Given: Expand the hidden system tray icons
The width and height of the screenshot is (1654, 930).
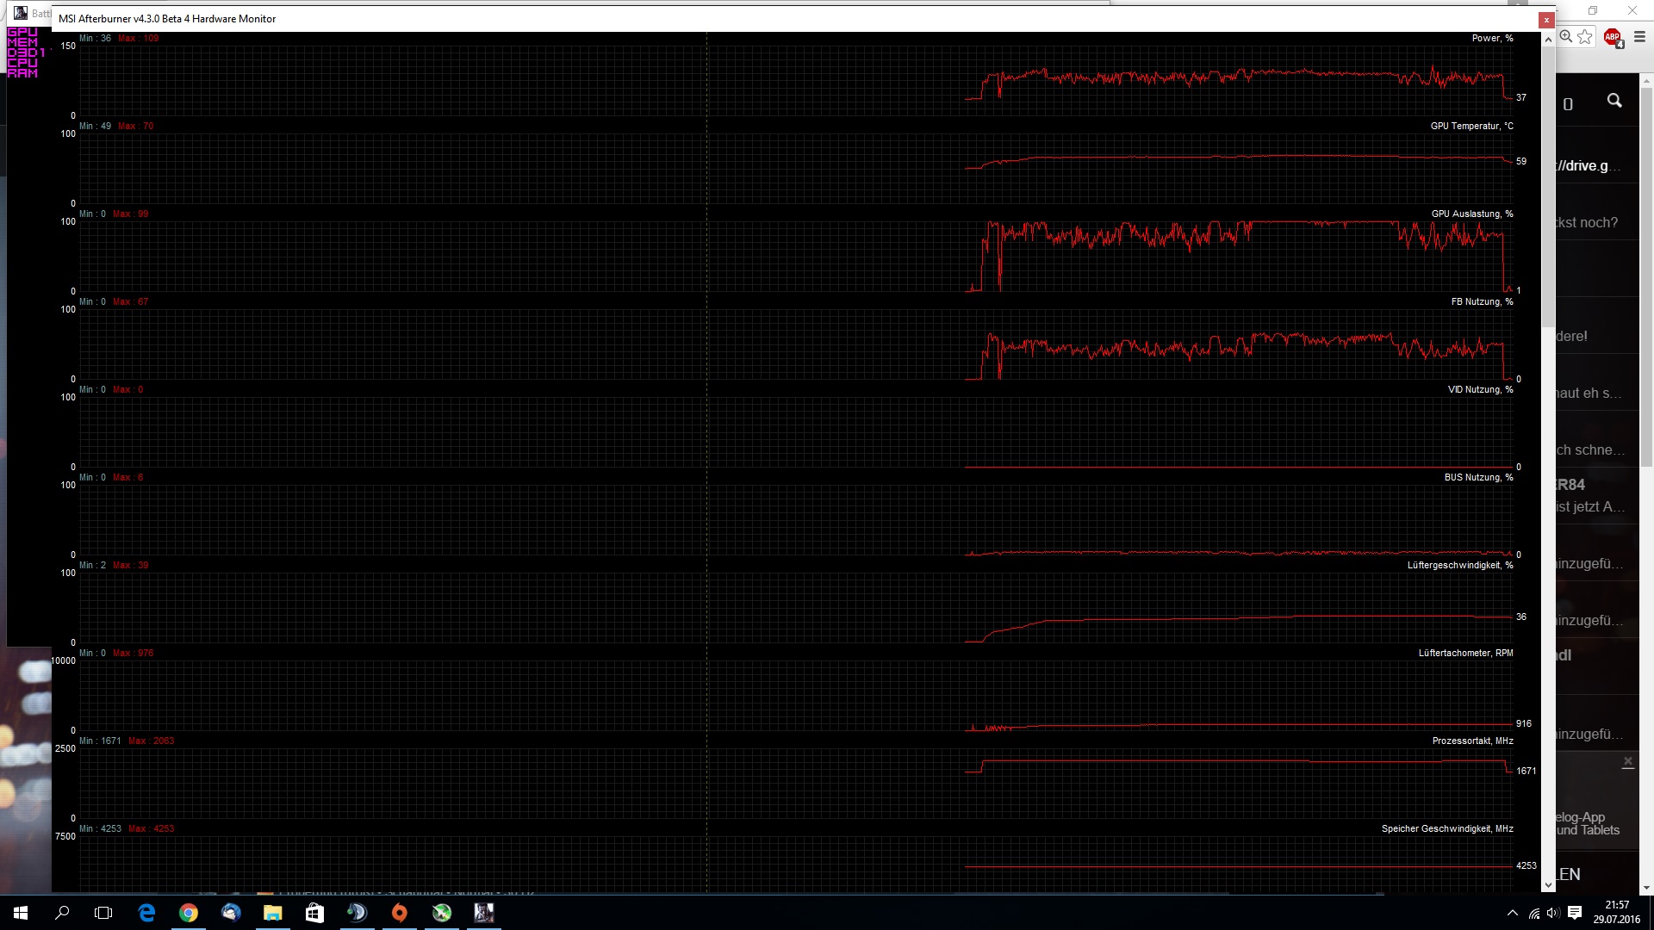Looking at the screenshot, I should [1512, 913].
